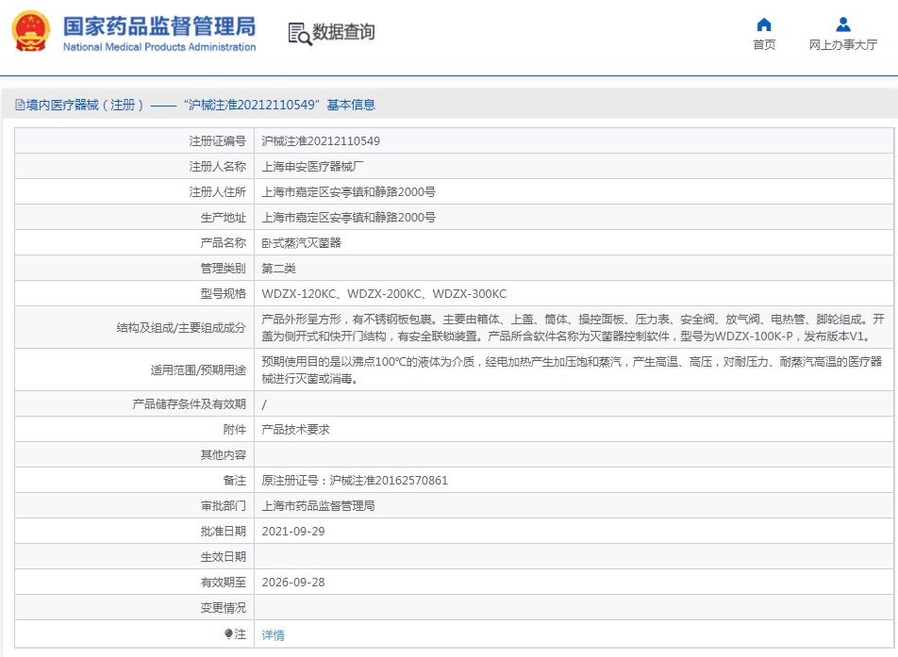Select 沪械注准20212110549 in the 注册证编号 row
The width and height of the screenshot is (898, 657).
pyautogui.click(x=321, y=140)
